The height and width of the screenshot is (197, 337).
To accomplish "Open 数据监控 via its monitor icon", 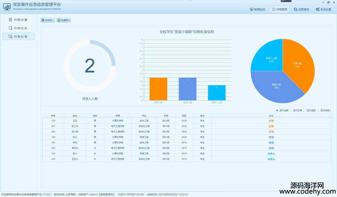I will 252,9.
